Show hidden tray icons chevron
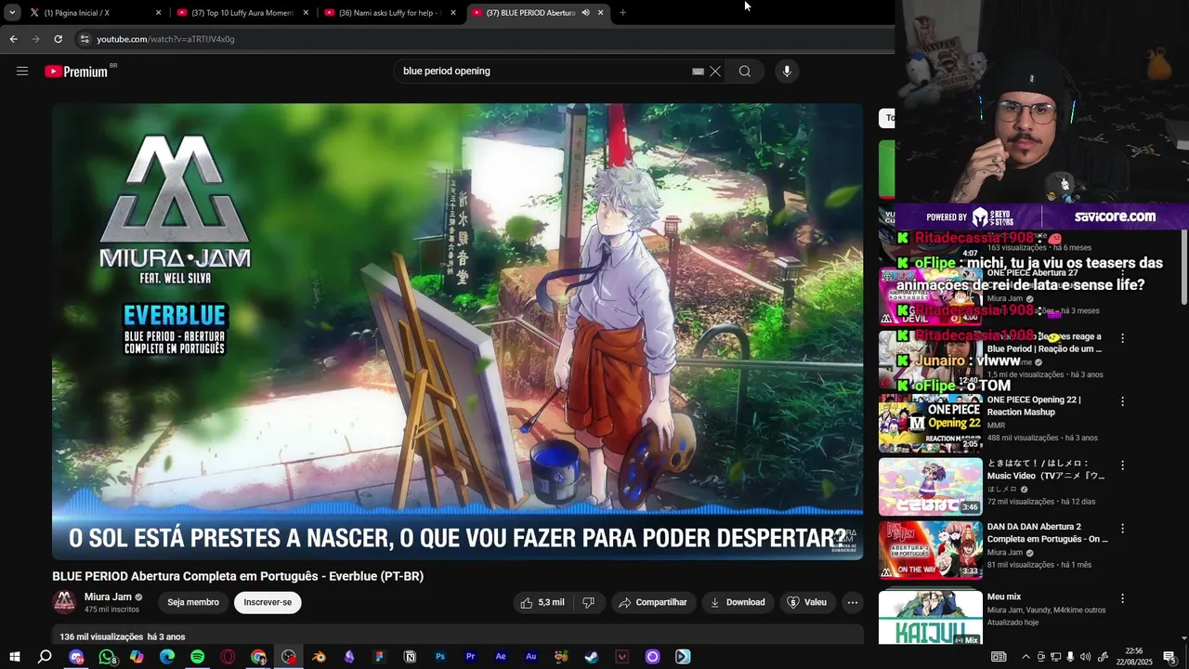1189x669 pixels. point(1026,657)
